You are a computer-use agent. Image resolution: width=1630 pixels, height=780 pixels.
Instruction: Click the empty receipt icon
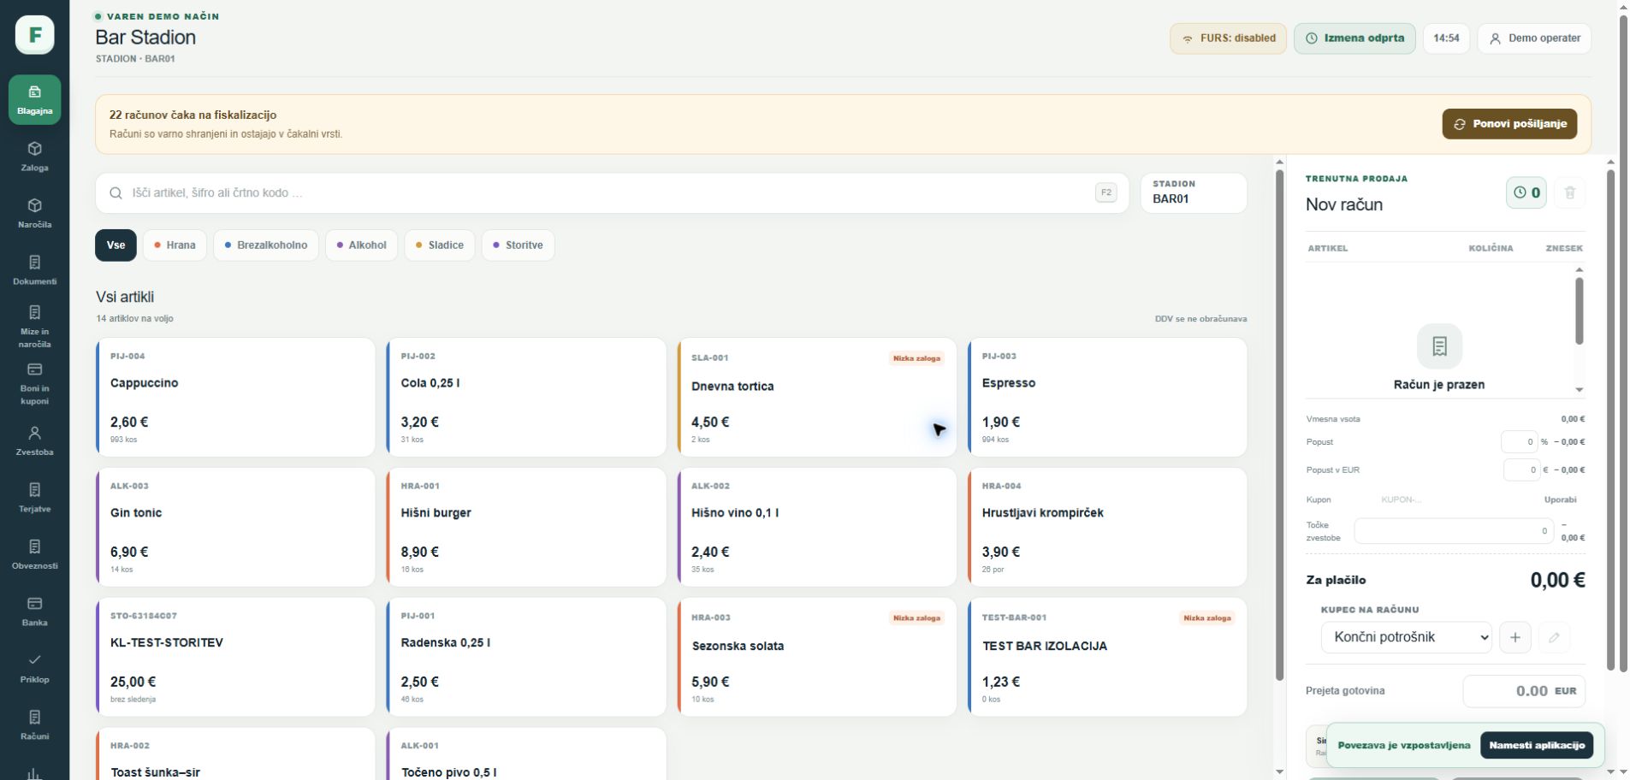click(x=1440, y=346)
